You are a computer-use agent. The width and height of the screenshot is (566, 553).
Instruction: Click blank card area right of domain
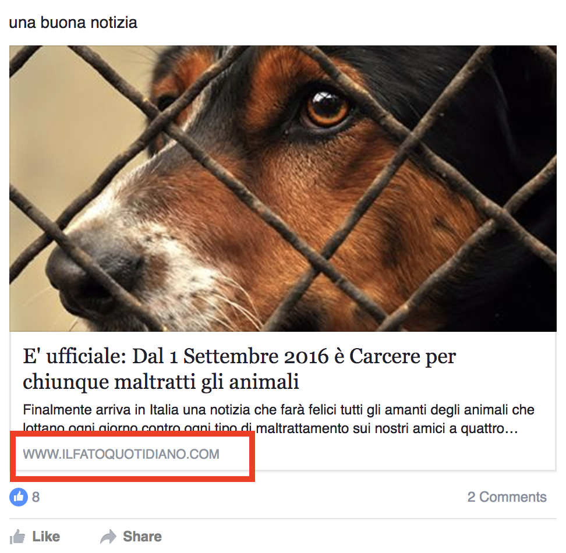[x=404, y=454]
